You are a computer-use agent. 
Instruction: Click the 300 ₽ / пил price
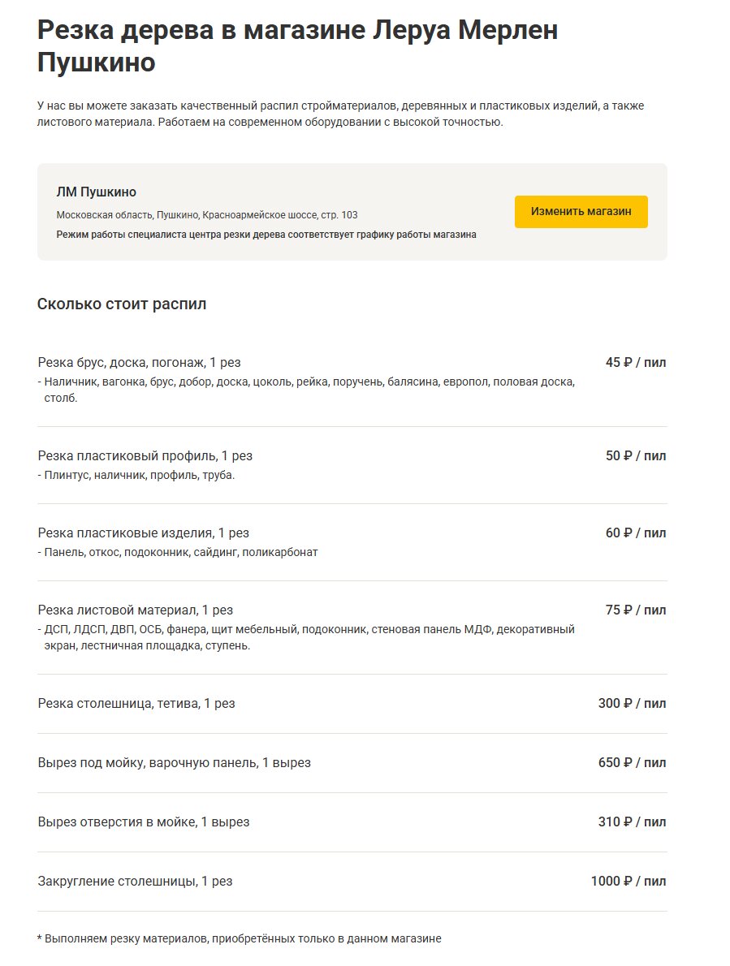[632, 704]
